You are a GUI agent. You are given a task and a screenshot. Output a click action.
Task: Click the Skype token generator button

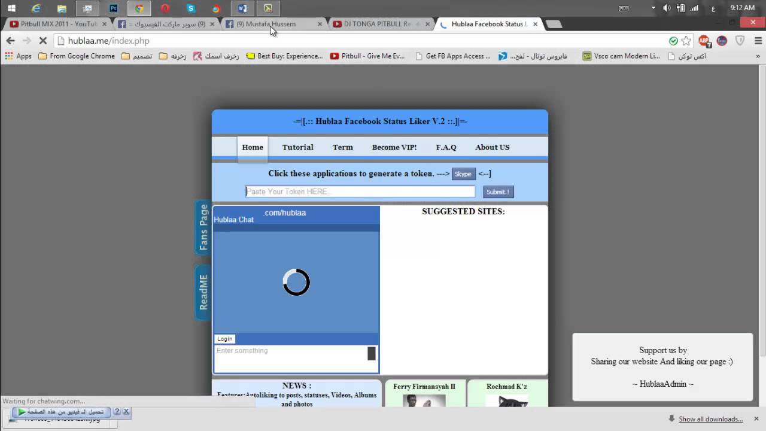pos(463,174)
